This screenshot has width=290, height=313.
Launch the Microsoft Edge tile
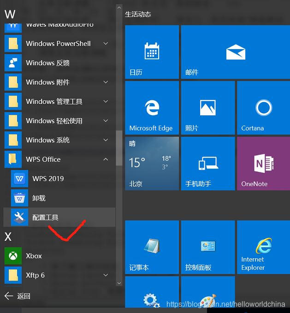[x=152, y=108]
